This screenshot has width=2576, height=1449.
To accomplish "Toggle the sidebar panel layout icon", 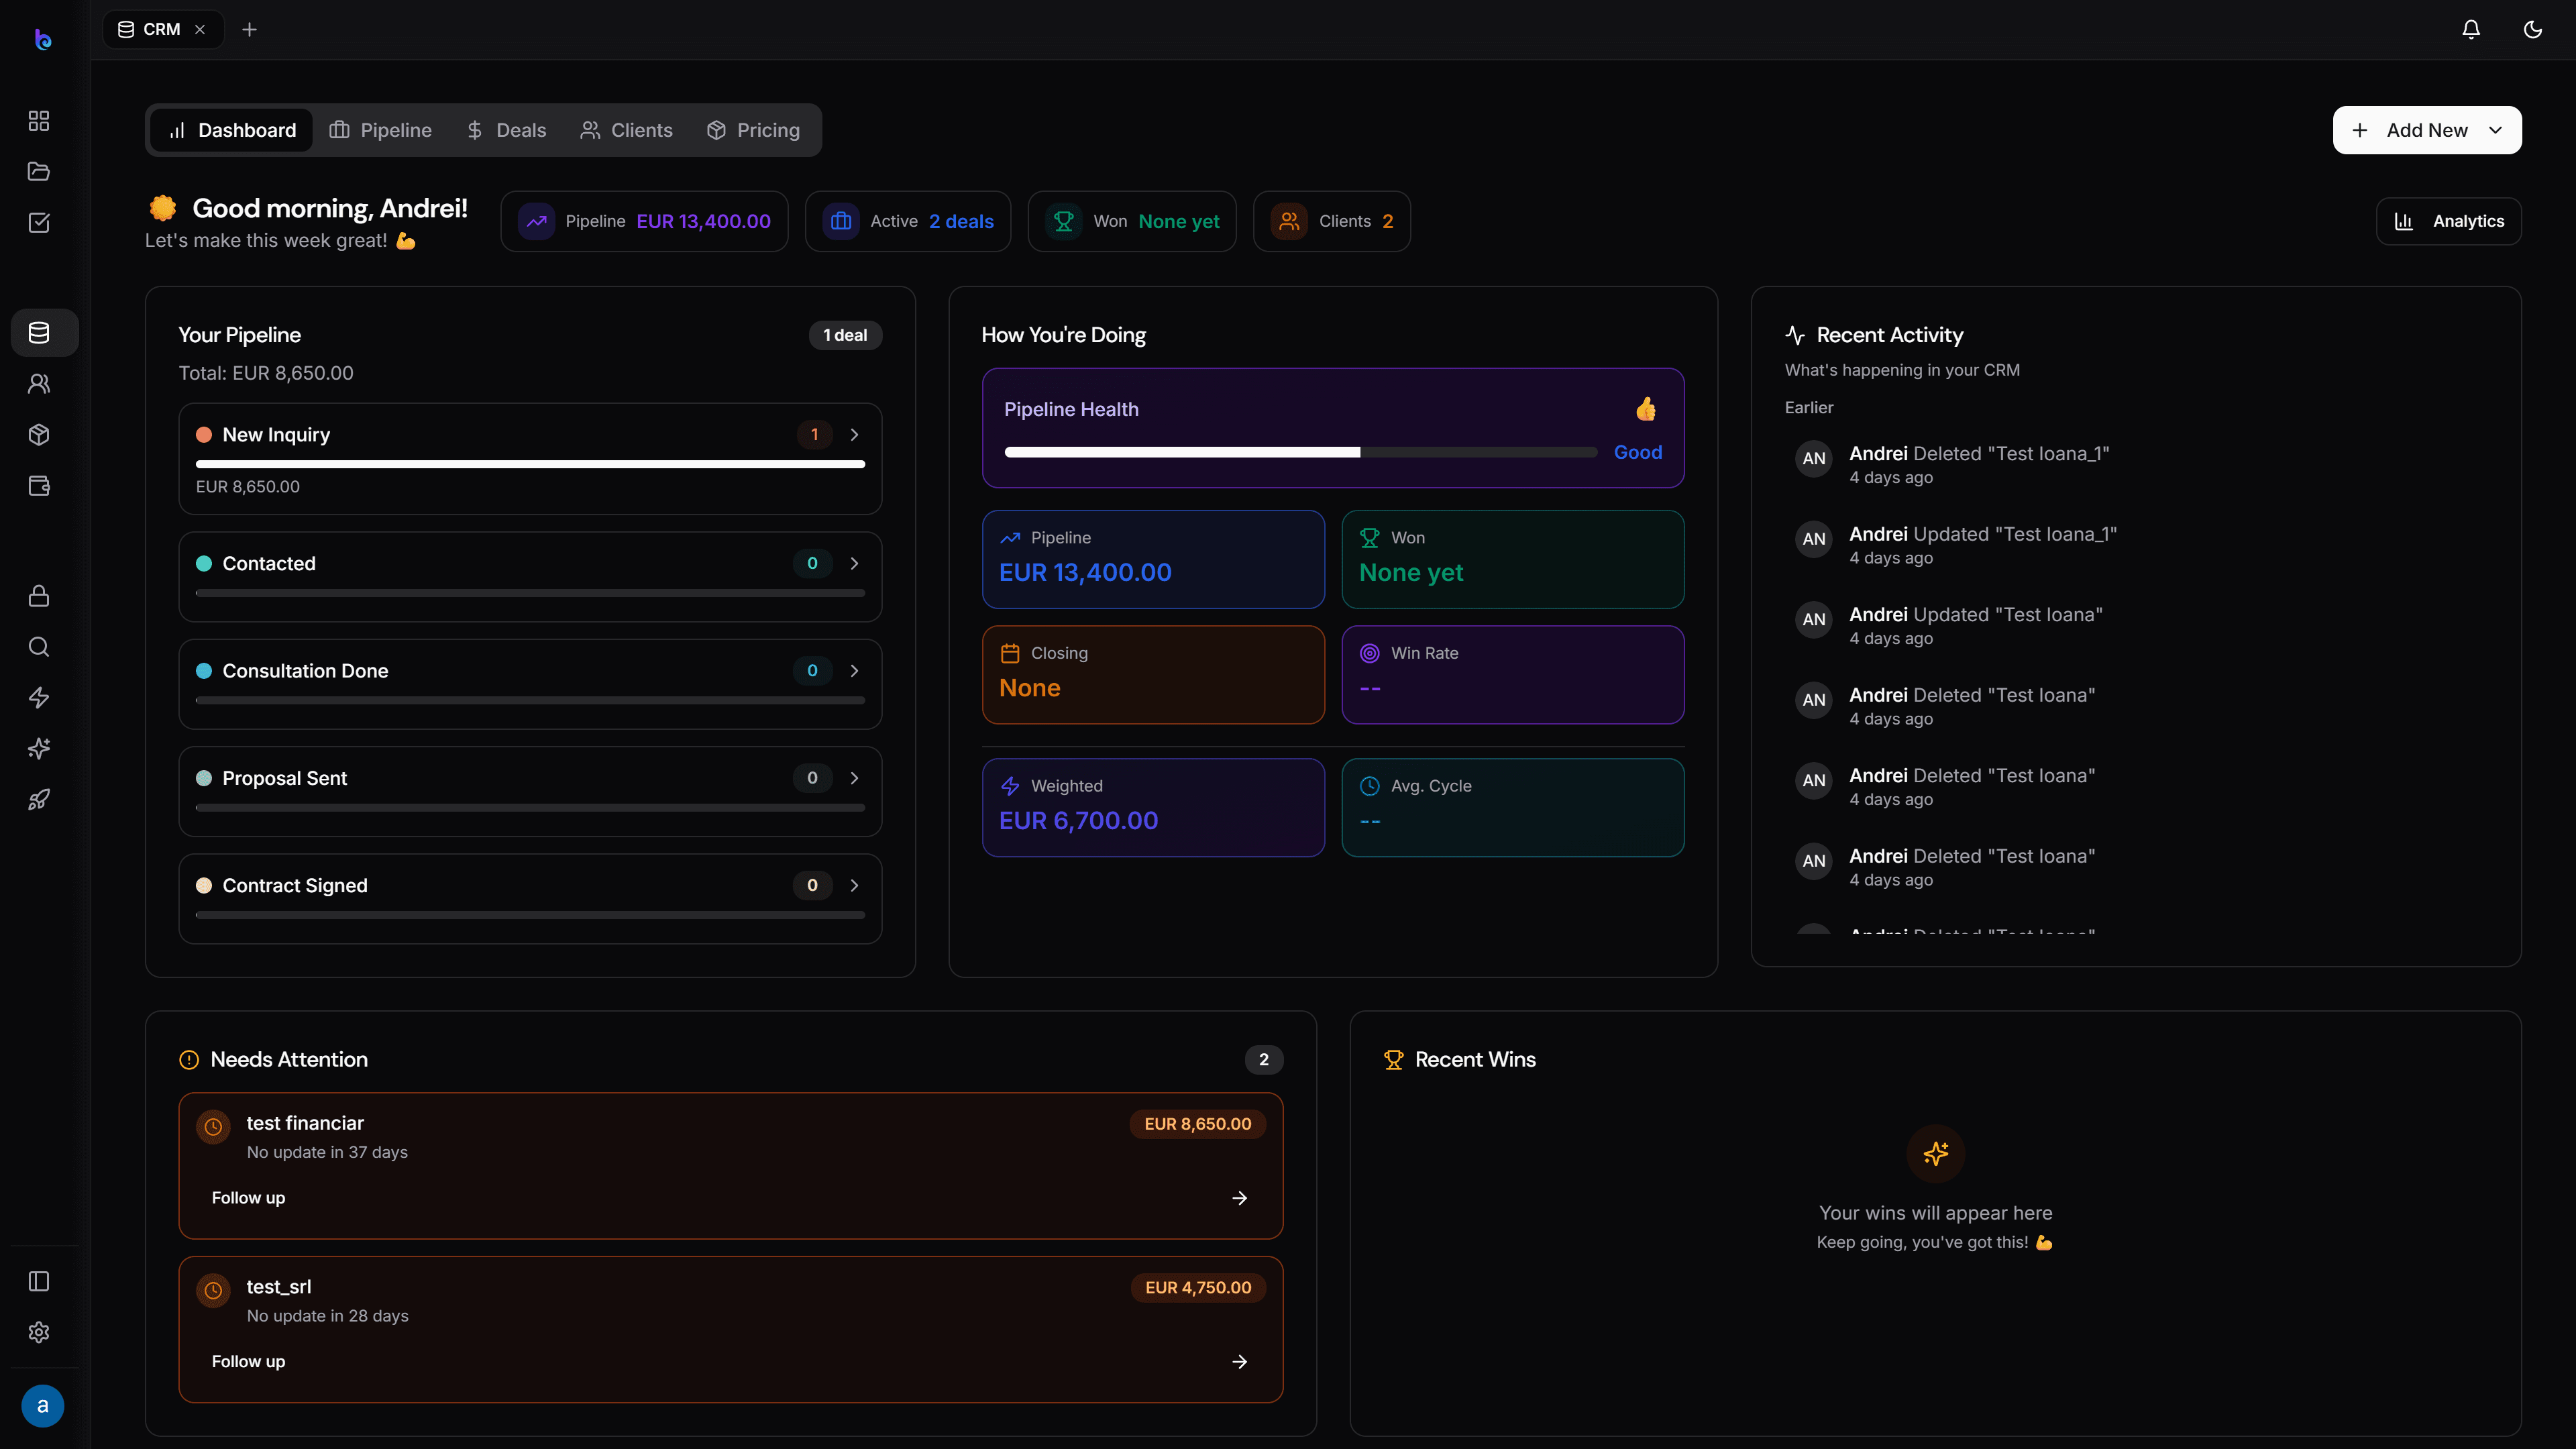I will tap(39, 1282).
